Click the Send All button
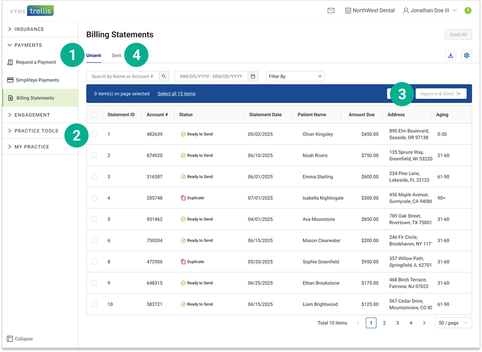Screen dimensions: 482x352 (458, 35)
